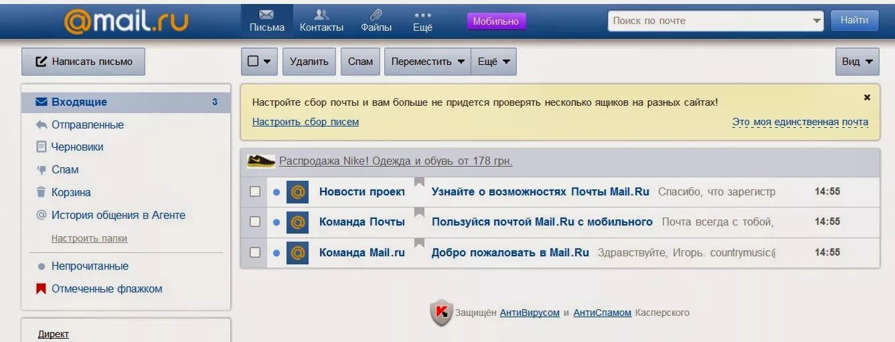Click the compose pencil icon
Image resolution: width=895 pixels, height=342 pixels.
pyautogui.click(x=42, y=62)
